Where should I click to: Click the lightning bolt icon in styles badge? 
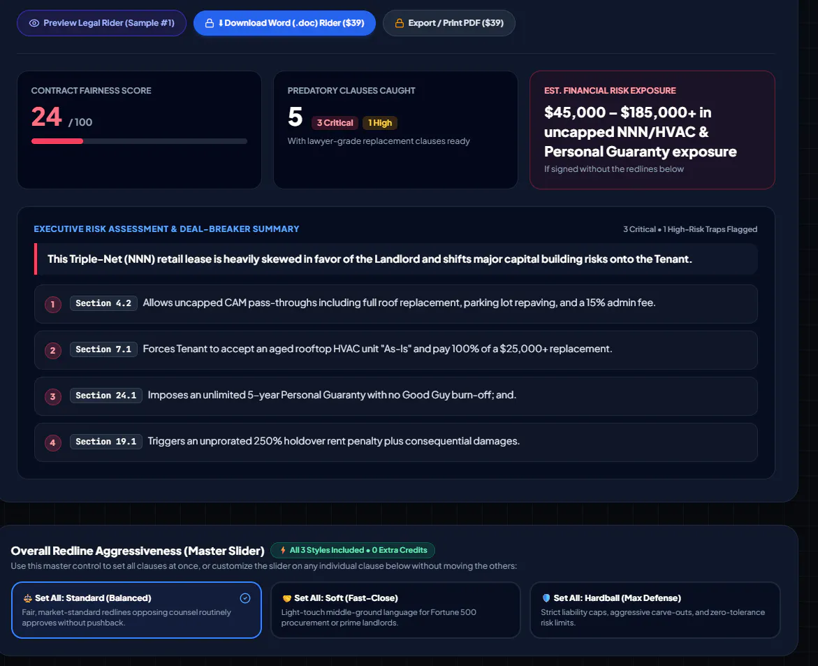point(283,550)
